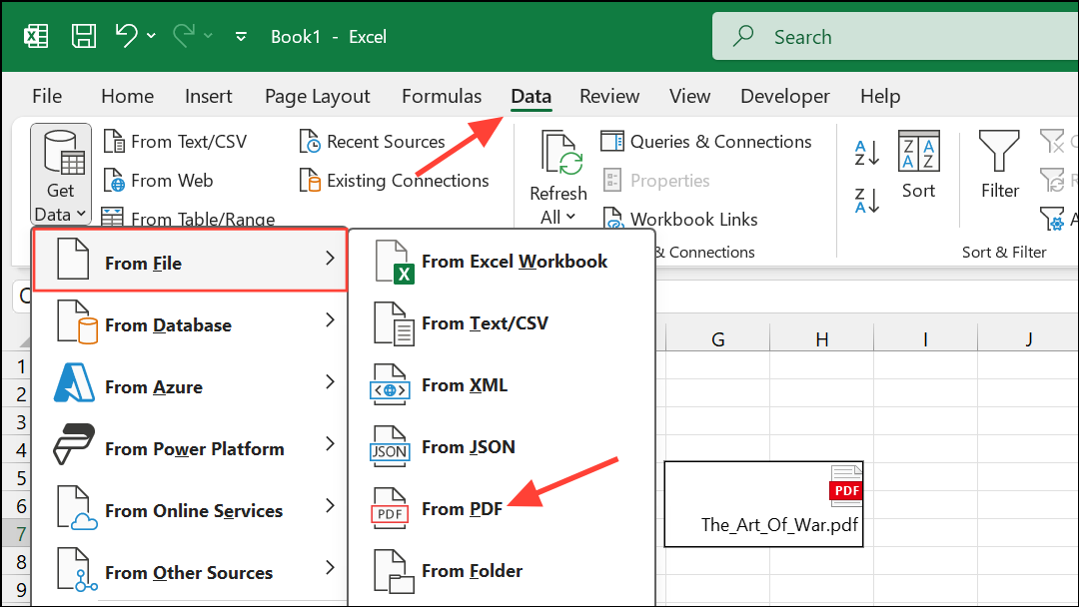Sort A to Z ascending
Screen dimensions: 1079x607
867,153
